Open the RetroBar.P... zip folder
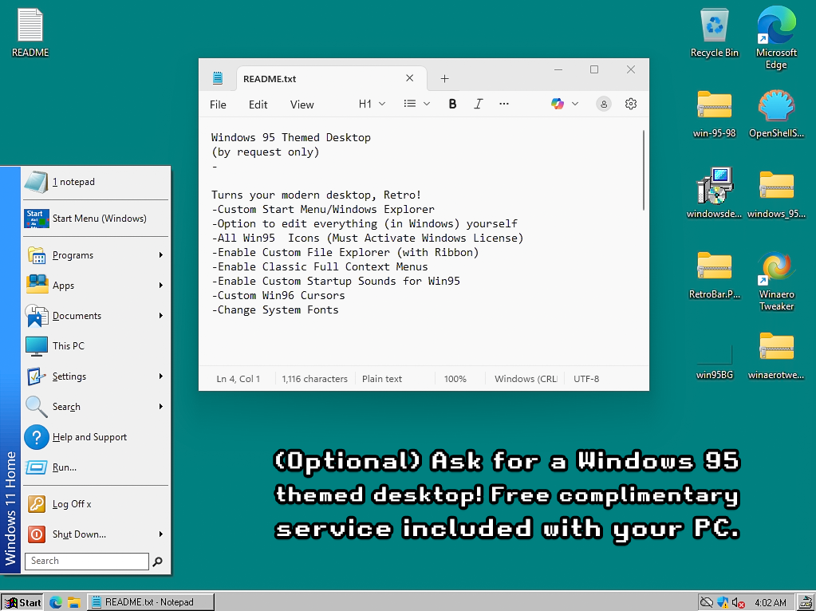This screenshot has height=611, width=816. 714,275
